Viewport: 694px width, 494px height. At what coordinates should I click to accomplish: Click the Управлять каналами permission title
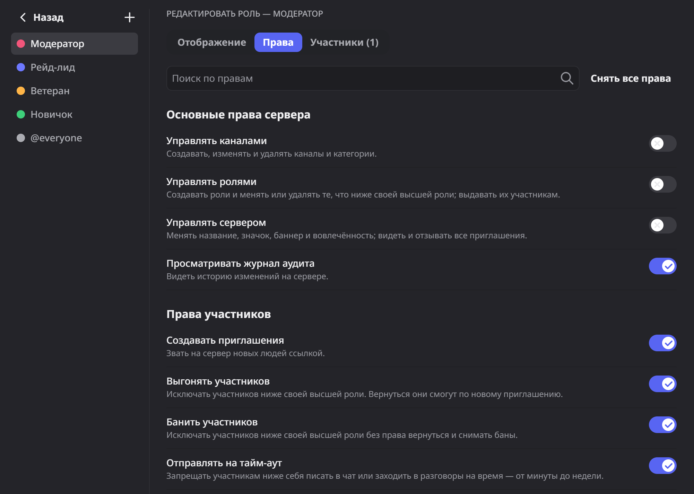216,141
